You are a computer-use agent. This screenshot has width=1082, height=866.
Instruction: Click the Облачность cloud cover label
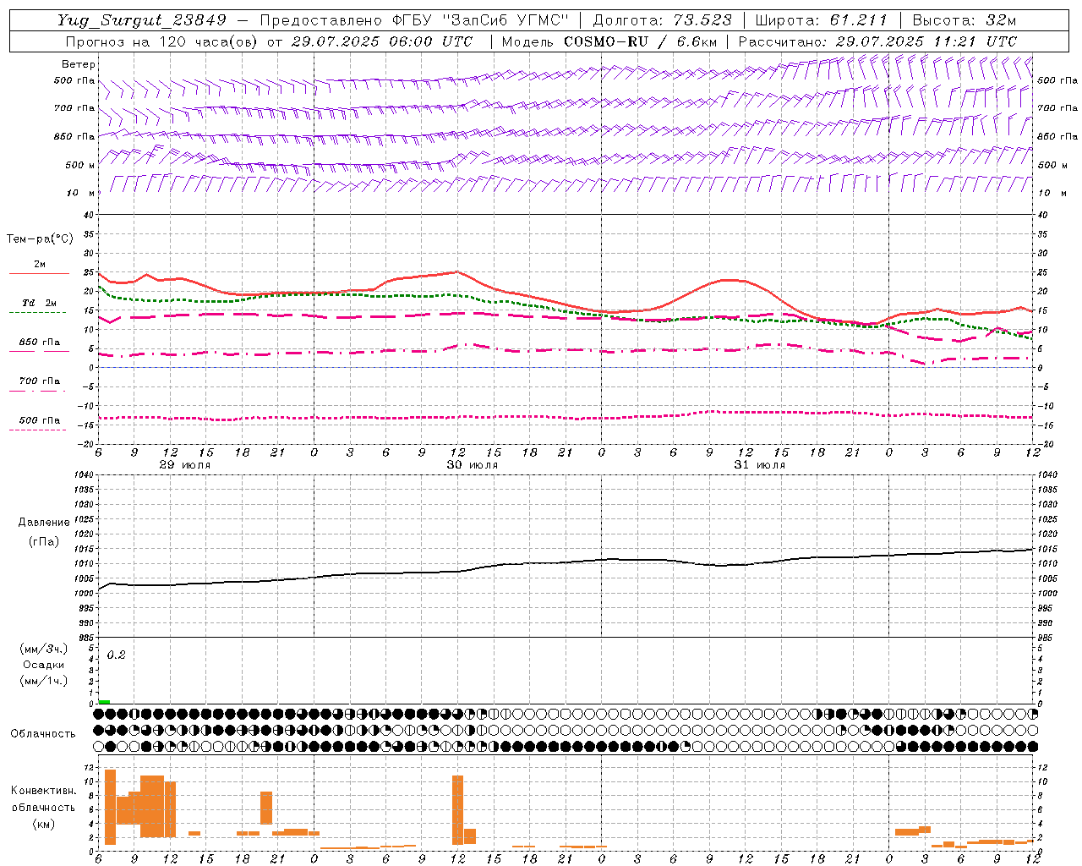(43, 734)
